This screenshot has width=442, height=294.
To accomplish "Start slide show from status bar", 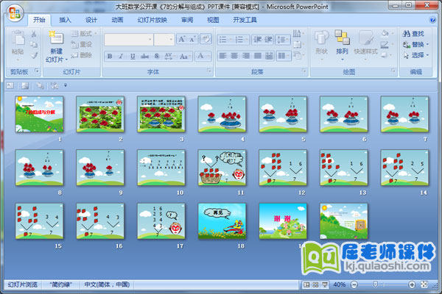I will 324,284.
